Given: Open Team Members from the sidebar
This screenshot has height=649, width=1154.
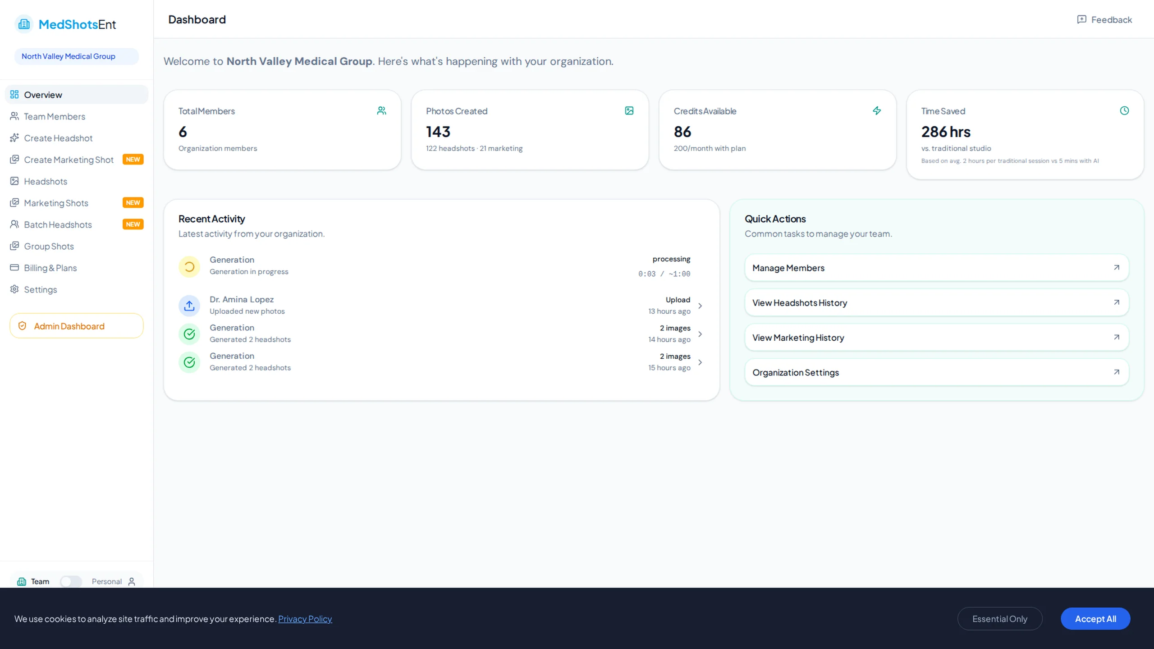Looking at the screenshot, I should [54, 116].
